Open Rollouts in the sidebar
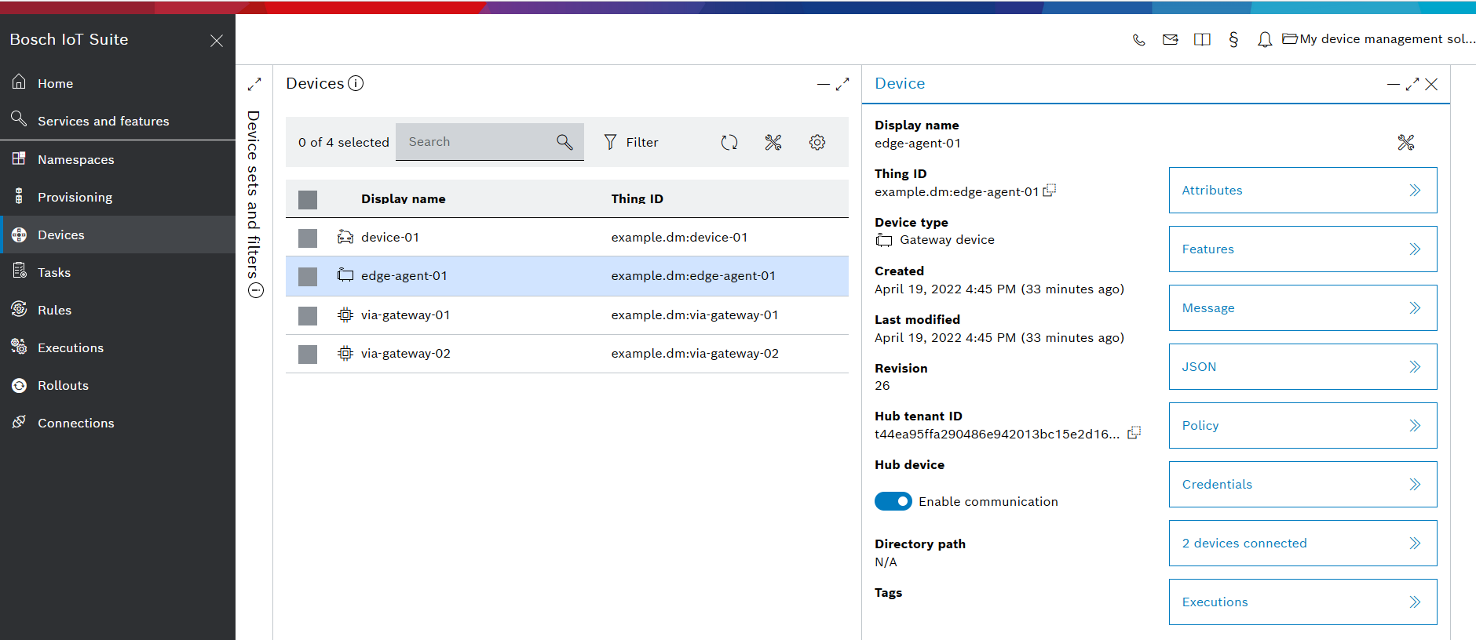 (x=118, y=385)
